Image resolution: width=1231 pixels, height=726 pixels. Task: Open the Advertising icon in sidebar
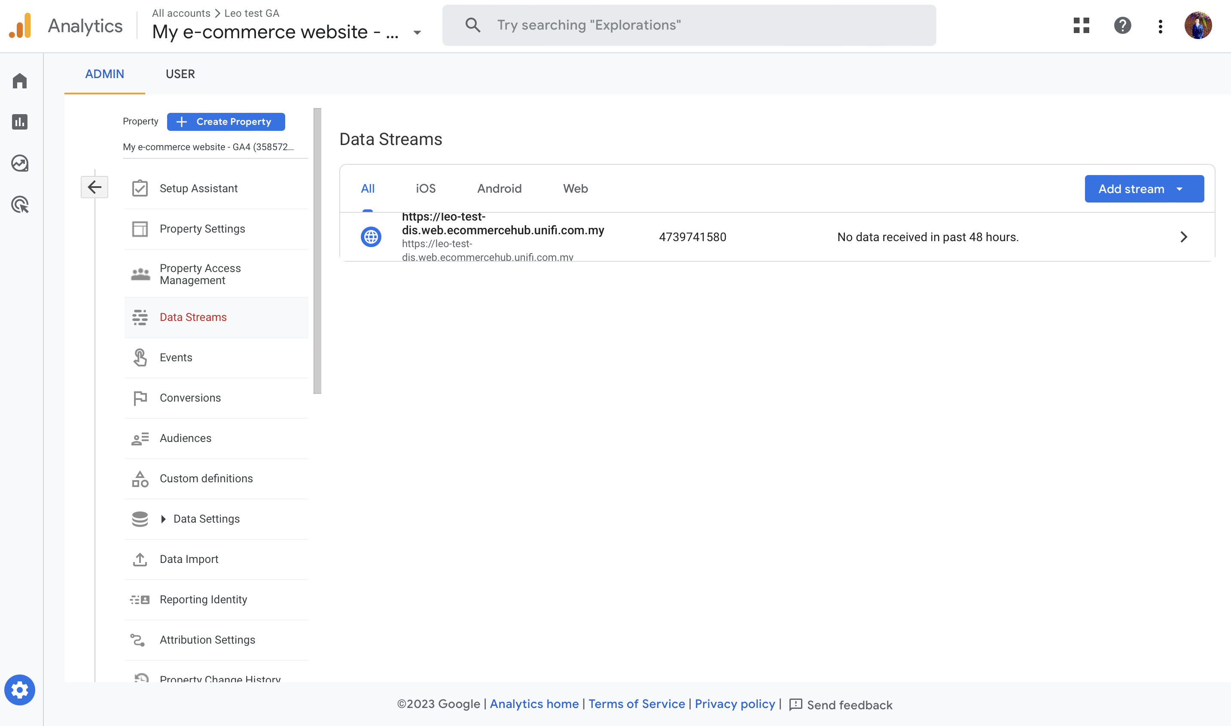pyautogui.click(x=20, y=205)
